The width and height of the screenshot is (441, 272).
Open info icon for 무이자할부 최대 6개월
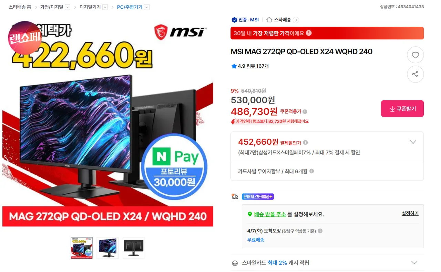click(x=311, y=171)
